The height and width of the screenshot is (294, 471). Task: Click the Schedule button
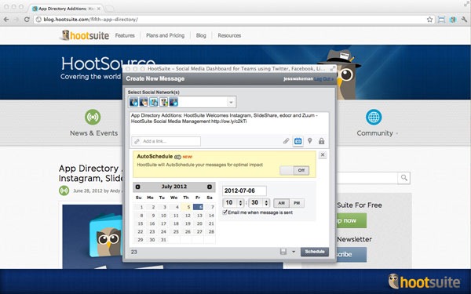pos(315,252)
